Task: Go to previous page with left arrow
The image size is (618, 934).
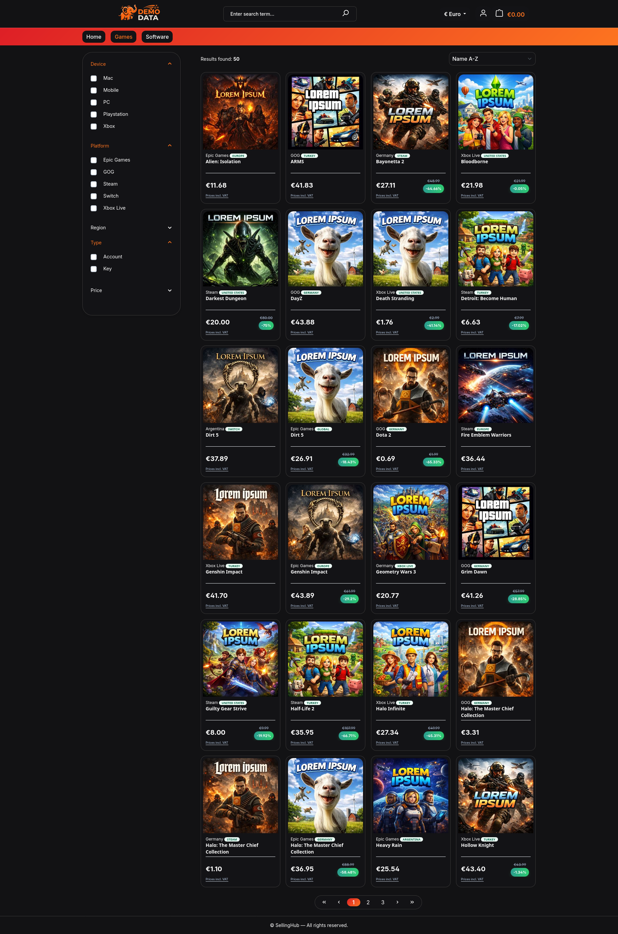Action: (x=339, y=902)
